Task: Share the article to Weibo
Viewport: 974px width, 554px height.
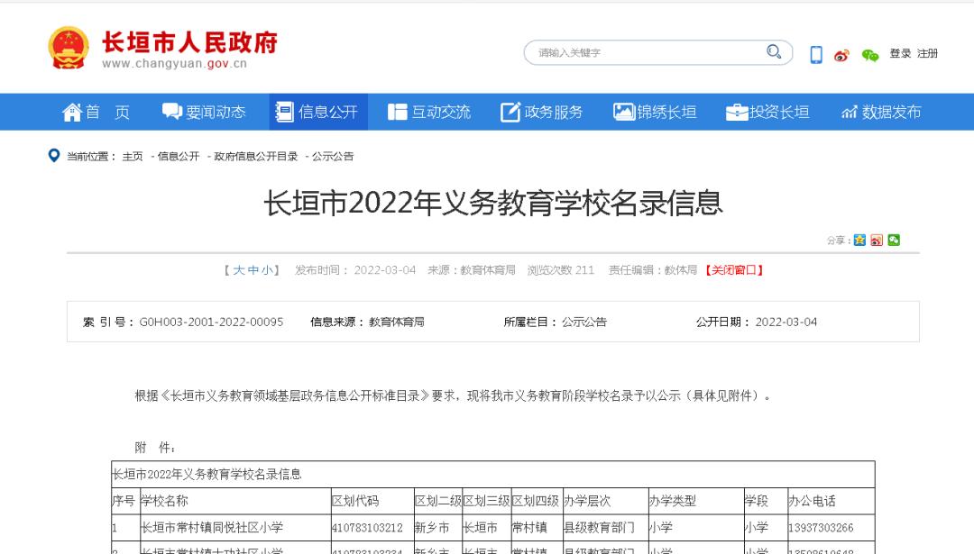Action: [876, 240]
